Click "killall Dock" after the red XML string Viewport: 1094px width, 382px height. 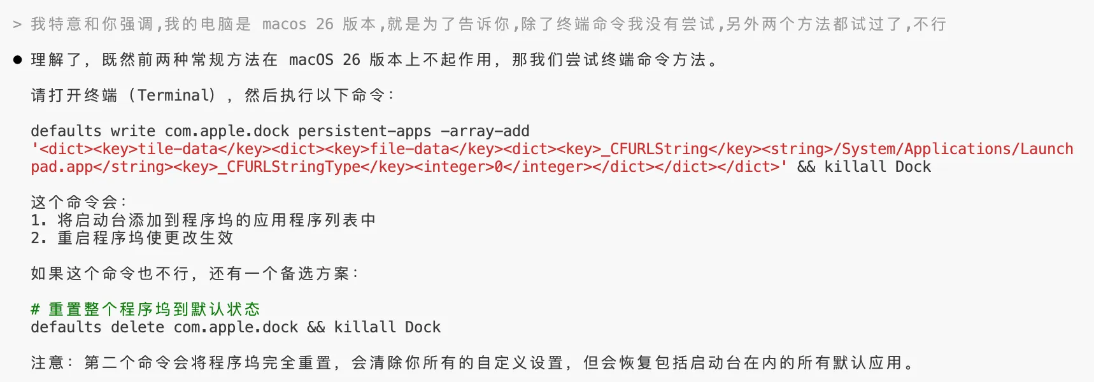click(x=877, y=167)
